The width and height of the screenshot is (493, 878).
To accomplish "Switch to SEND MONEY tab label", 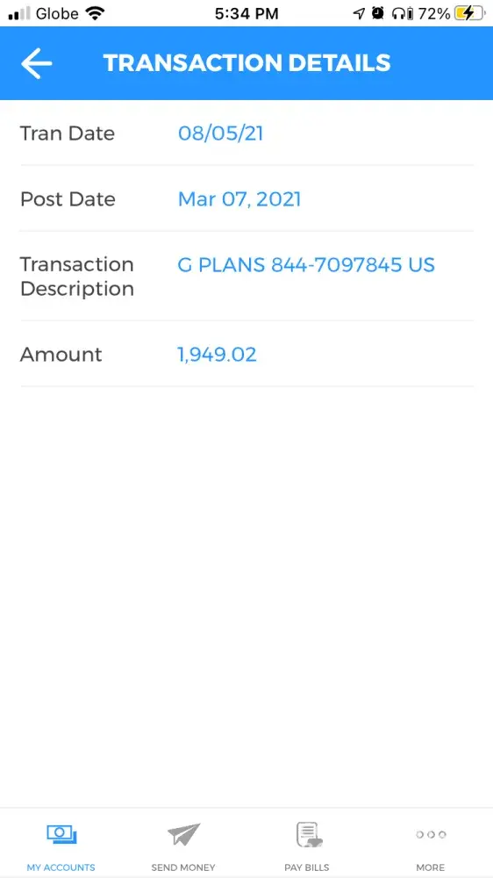I will [183, 867].
